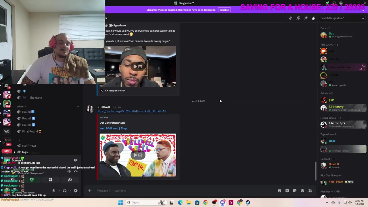Click the X source icon under the embed

(101, 91)
